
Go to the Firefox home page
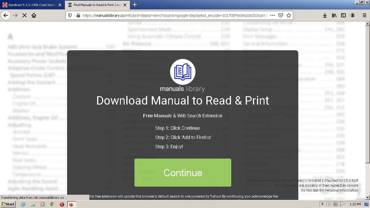tap(34, 15)
